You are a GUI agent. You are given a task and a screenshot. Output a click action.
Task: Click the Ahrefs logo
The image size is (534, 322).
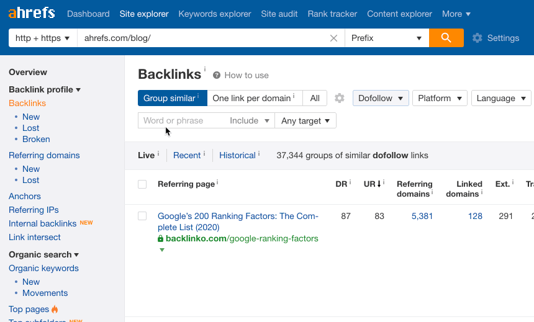pyautogui.click(x=32, y=13)
